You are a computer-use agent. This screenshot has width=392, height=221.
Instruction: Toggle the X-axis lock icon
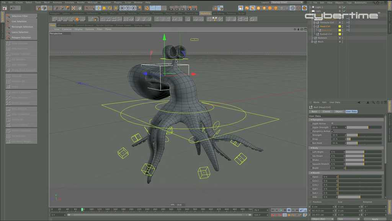pyautogui.click(x=122, y=8)
